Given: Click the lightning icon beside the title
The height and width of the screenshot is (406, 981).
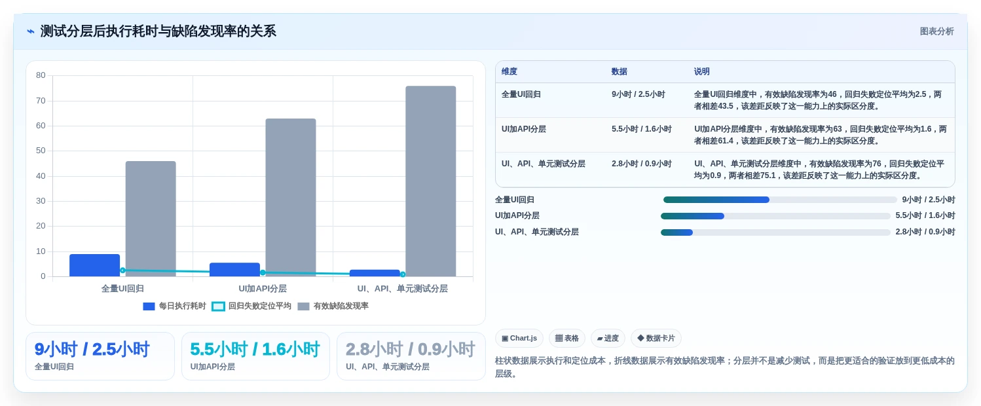Looking at the screenshot, I should (x=31, y=31).
